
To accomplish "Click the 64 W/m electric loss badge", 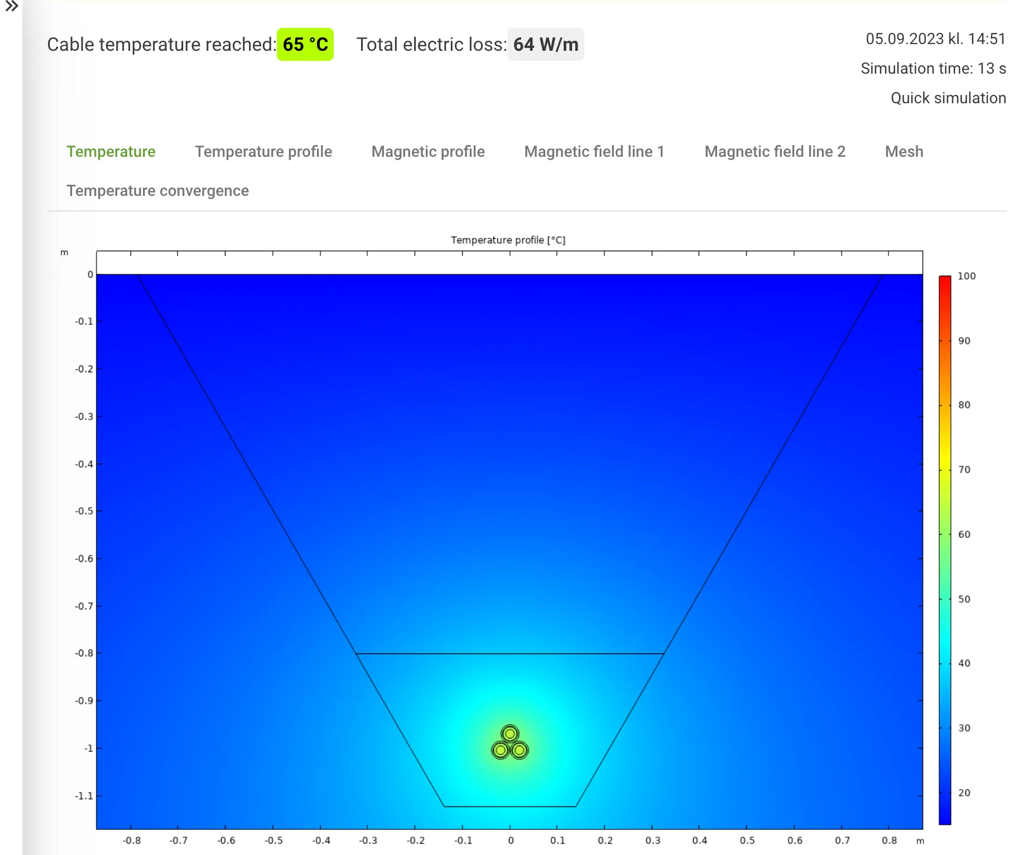I will 545,45.
